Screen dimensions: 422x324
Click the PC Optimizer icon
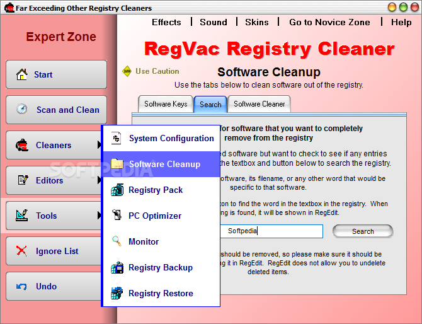117,215
